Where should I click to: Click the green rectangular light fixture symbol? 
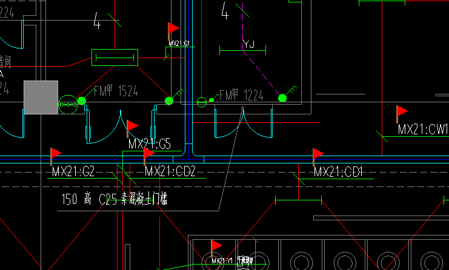(115, 58)
